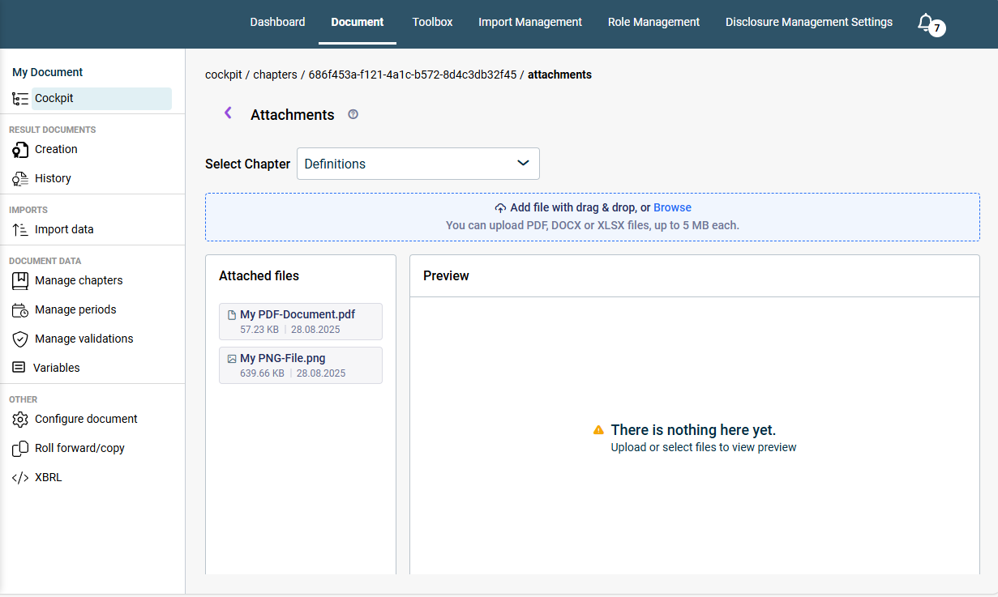
Task: Click the XBRL code icon
Action: [x=20, y=478]
